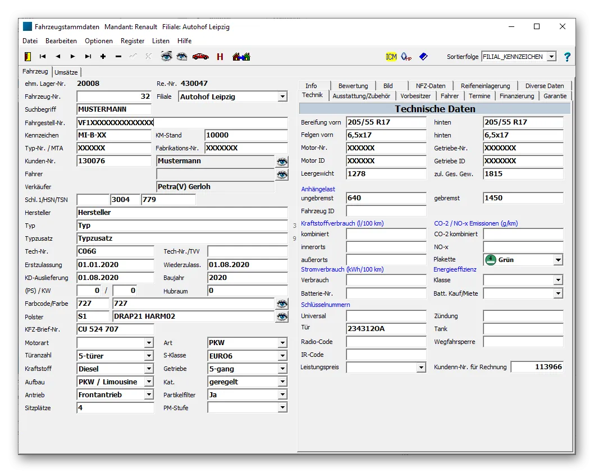Click eye icon beside Farbcode/Farbe field
Image resolution: width=594 pixels, height=473 pixels.
[281, 304]
